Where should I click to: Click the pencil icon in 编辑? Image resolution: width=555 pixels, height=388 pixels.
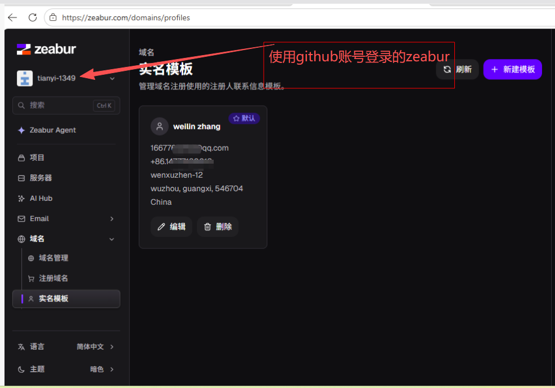click(161, 227)
